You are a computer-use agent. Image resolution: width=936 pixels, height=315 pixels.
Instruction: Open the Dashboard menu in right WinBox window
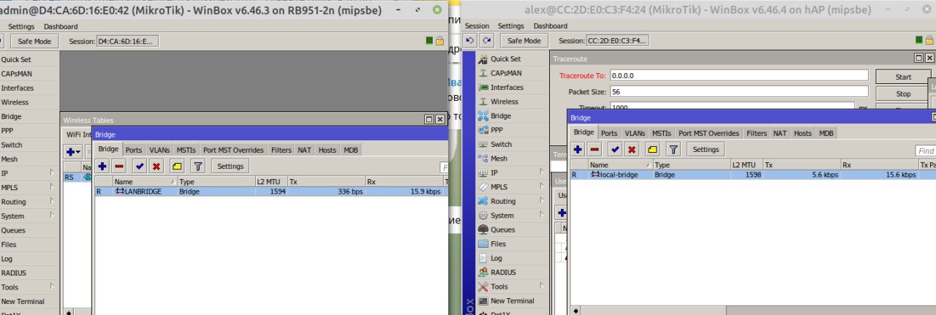(x=551, y=26)
